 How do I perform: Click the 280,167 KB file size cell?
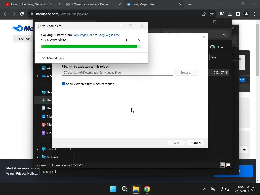[221, 73]
